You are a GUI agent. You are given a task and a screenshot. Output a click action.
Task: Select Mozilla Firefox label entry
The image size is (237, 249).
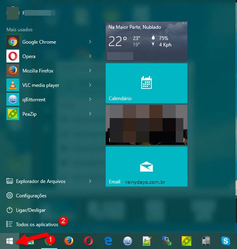[38, 71]
